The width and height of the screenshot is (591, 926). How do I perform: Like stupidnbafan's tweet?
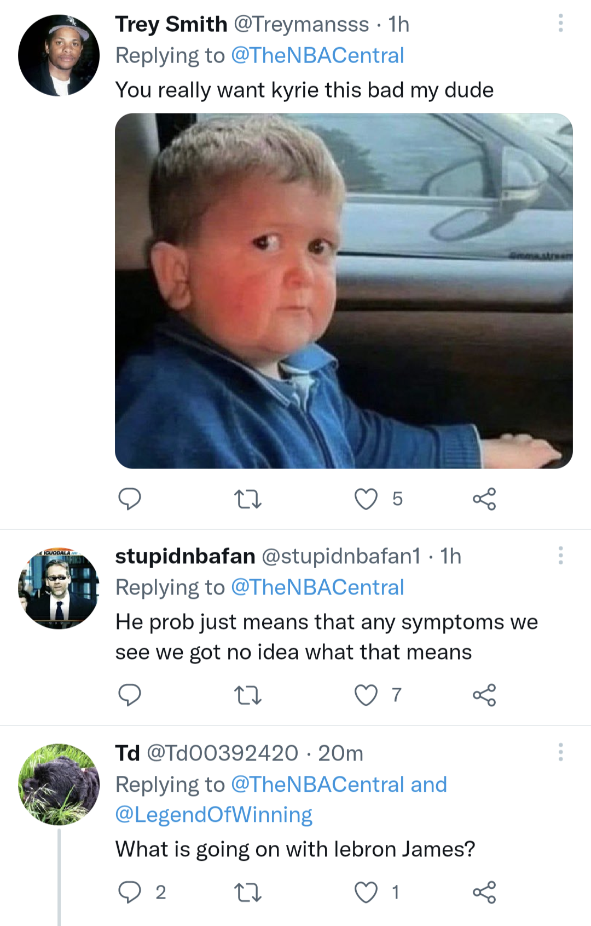(x=366, y=695)
